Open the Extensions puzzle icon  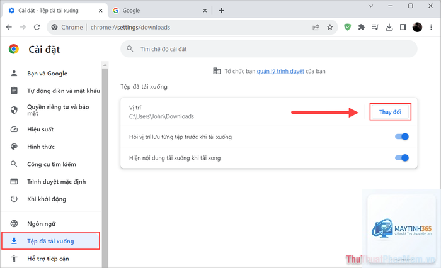click(362, 27)
